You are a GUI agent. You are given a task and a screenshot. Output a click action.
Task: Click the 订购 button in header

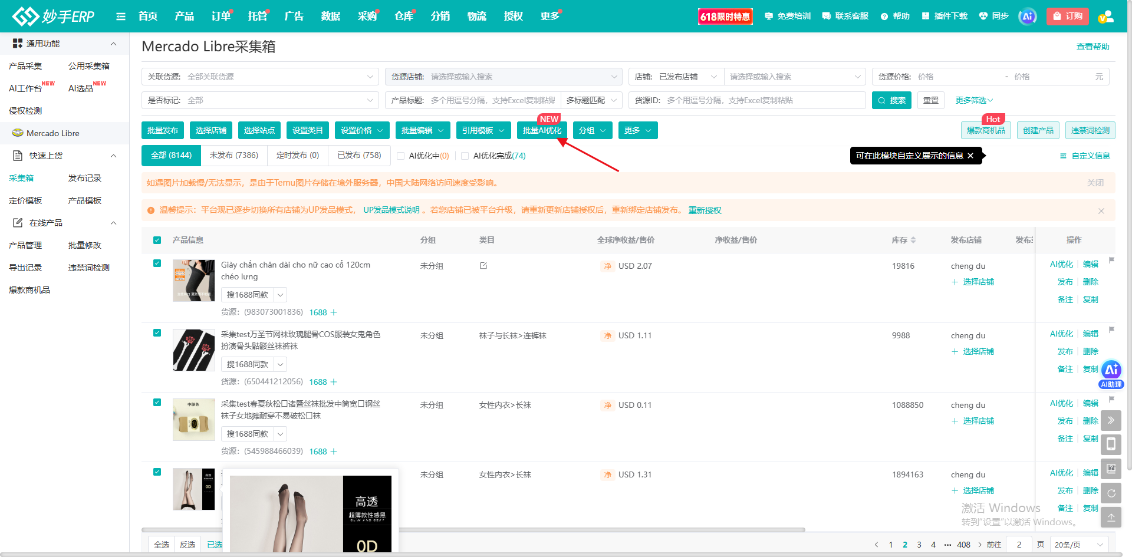[x=1068, y=17]
